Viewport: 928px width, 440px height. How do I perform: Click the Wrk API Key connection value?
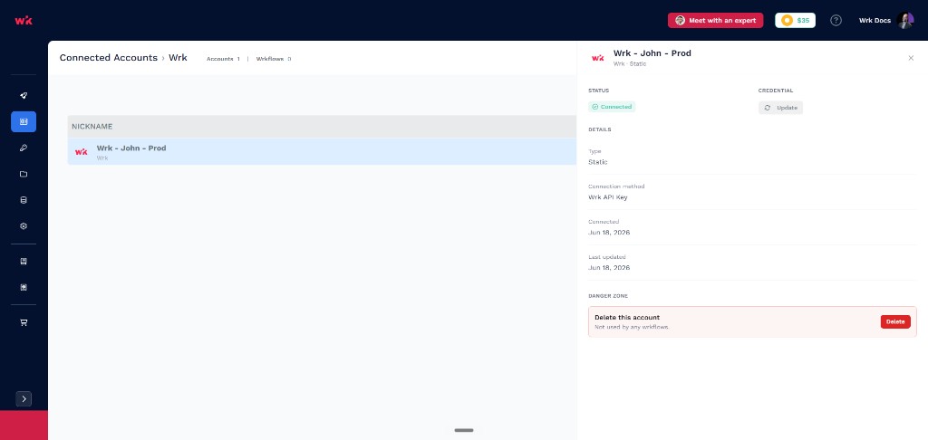click(608, 197)
